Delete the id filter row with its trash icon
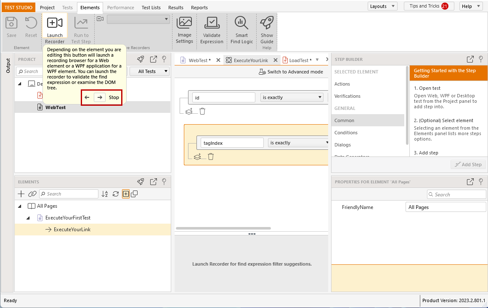The width and height of the screenshot is (488, 308). [202, 111]
